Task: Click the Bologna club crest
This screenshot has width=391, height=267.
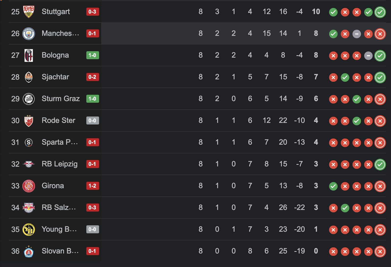Action: (29, 55)
